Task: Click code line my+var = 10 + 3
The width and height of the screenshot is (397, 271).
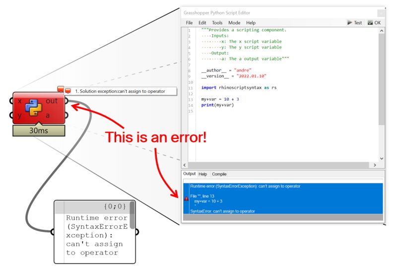Action: (220, 99)
